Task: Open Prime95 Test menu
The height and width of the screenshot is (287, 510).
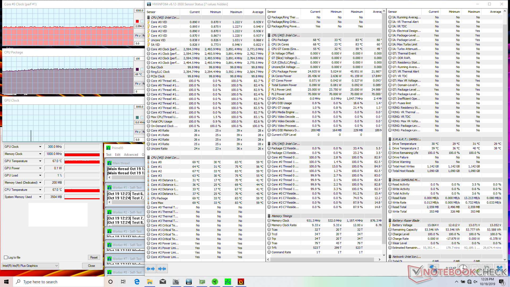Action: click(109, 155)
